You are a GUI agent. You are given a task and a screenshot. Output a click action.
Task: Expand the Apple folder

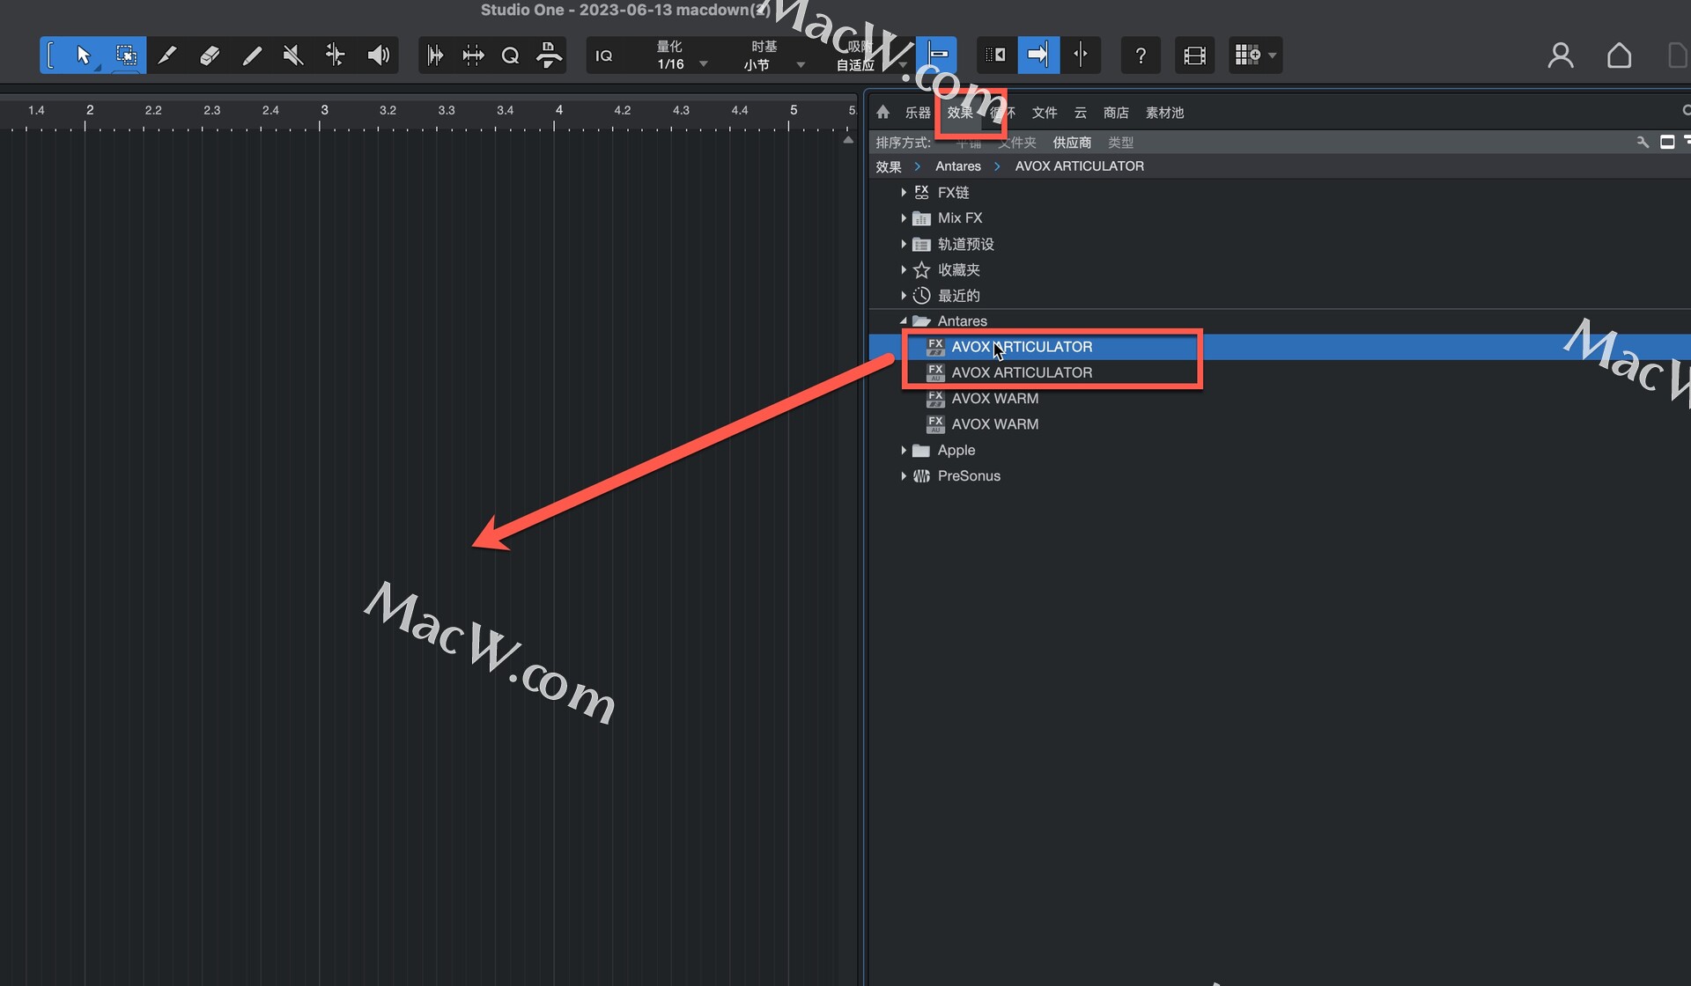click(x=904, y=450)
